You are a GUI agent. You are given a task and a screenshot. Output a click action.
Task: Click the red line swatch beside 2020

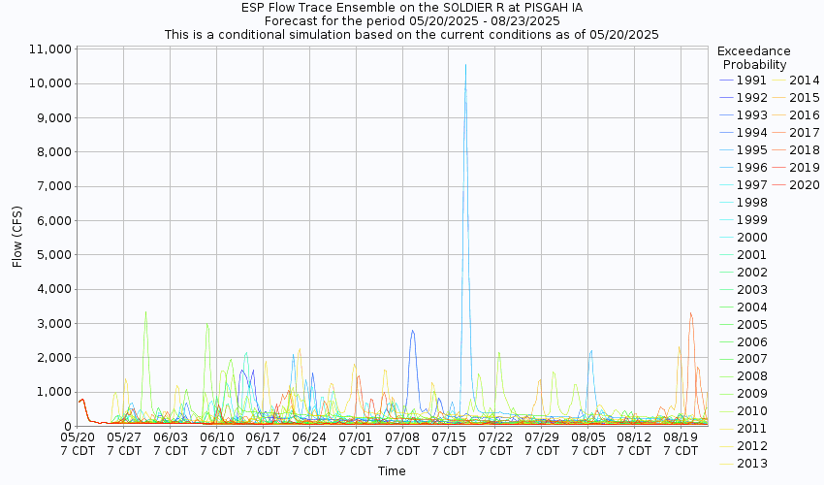(779, 185)
